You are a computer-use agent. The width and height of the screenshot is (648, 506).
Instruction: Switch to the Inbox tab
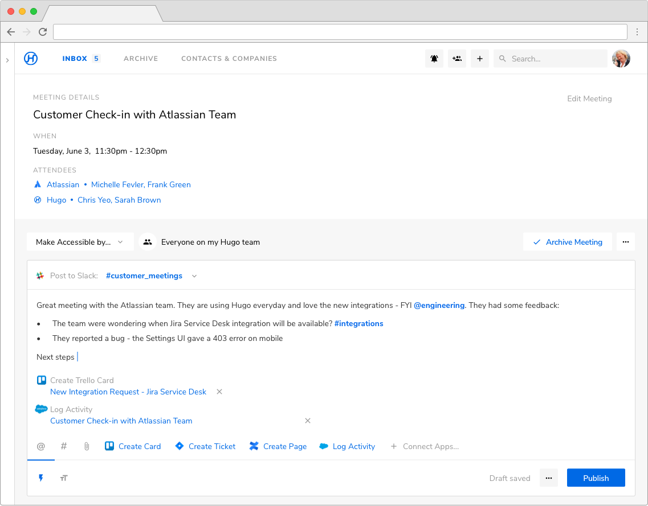pyautogui.click(x=75, y=59)
